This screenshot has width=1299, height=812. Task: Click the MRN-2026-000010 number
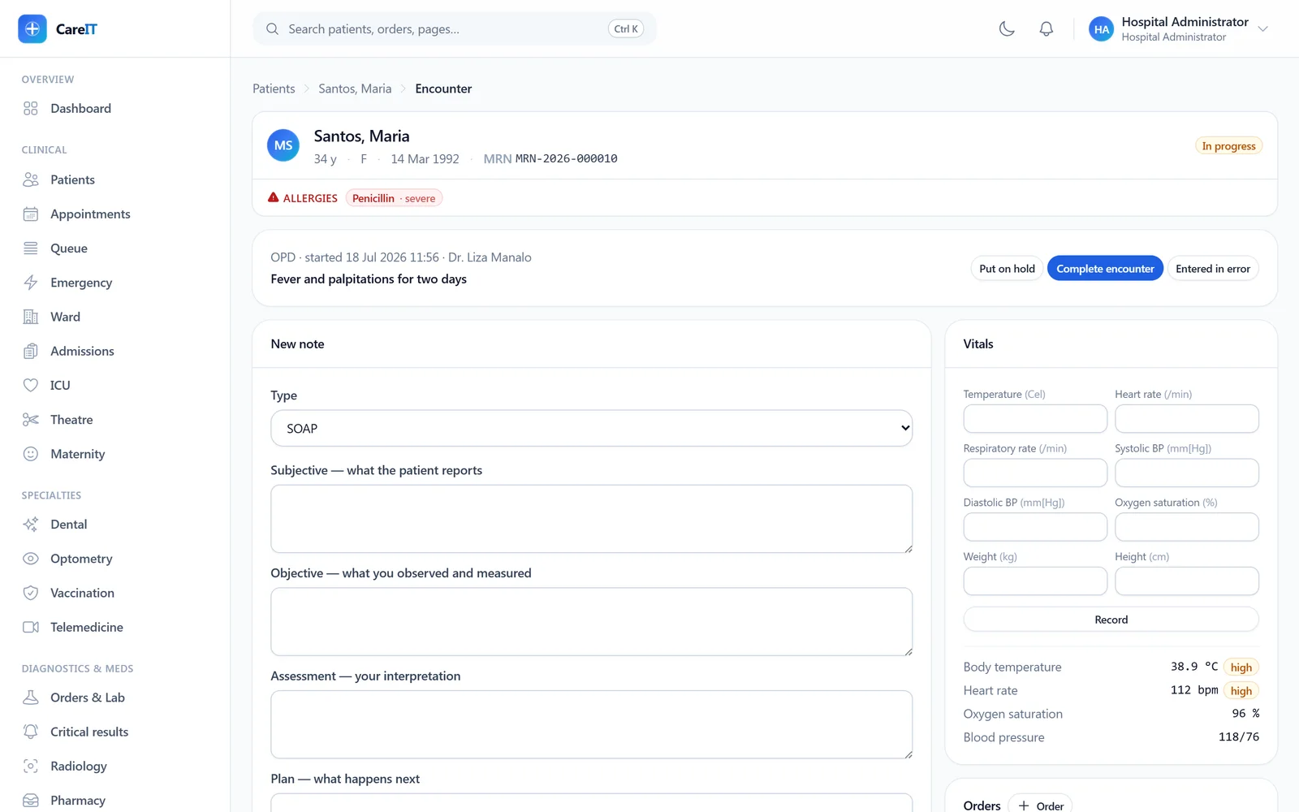point(567,158)
